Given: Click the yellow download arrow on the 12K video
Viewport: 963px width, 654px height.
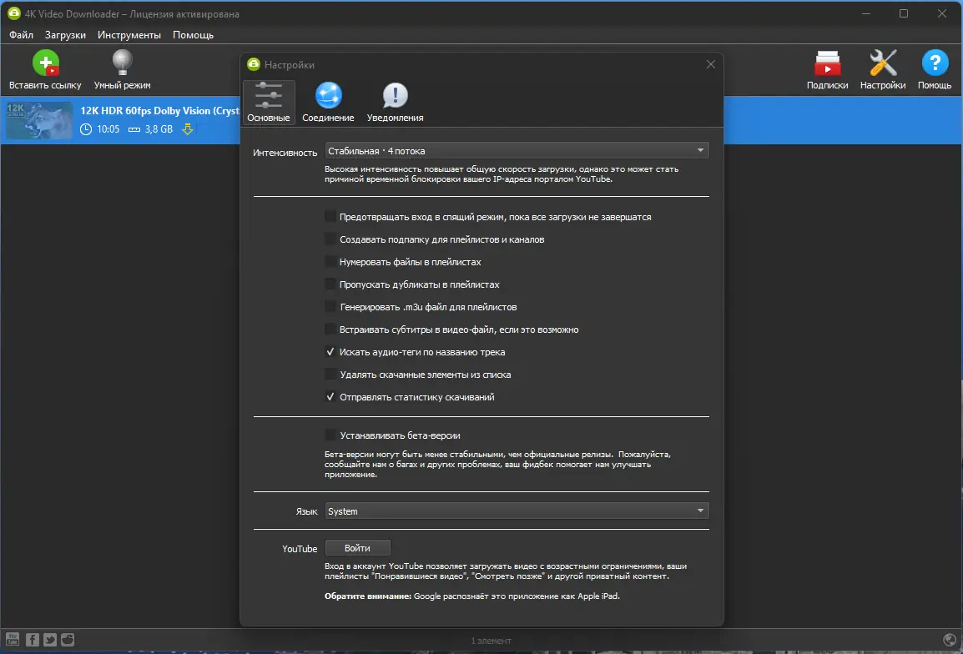Looking at the screenshot, I should click(x=188, y=129).
